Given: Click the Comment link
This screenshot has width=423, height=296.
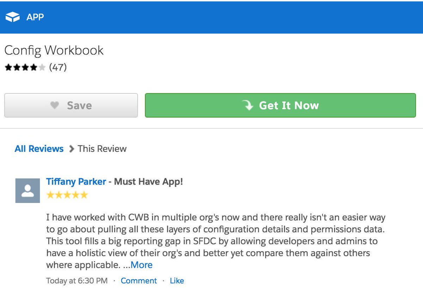Looking at the screenshot, I should (139, 281).
